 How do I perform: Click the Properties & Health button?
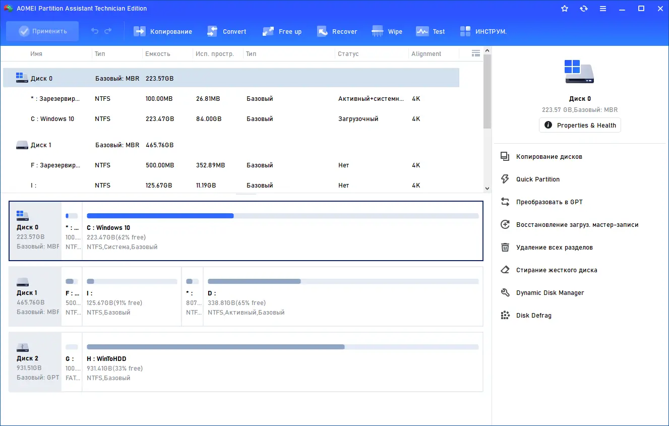pyautogui.click(x=580, y=125)
